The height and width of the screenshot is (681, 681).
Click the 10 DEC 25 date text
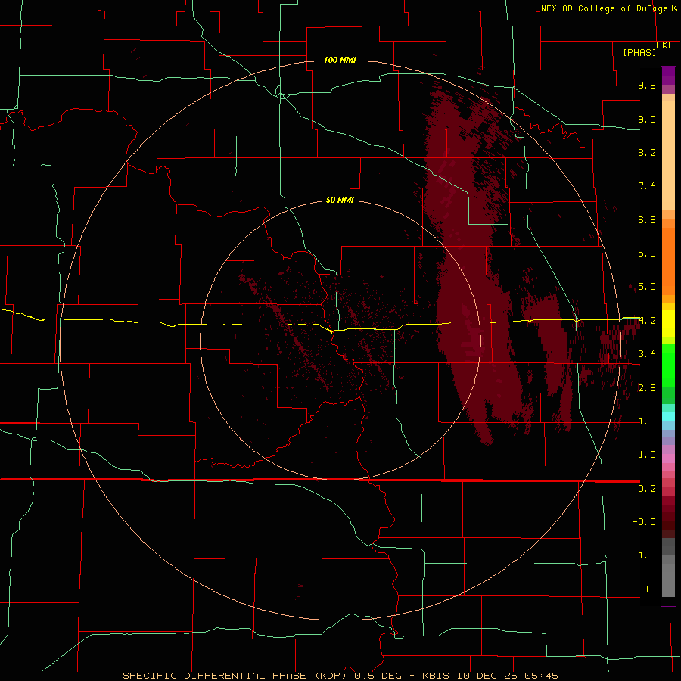point(488,676)
